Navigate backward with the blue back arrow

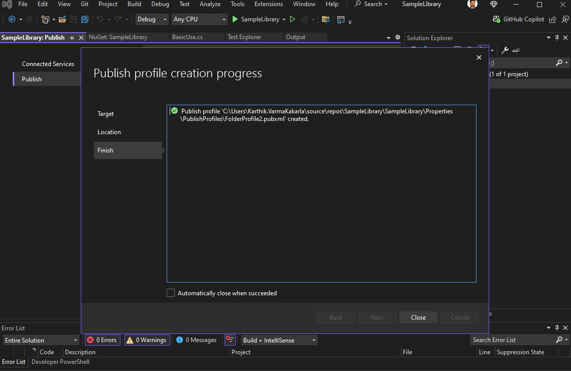[12, 19]
